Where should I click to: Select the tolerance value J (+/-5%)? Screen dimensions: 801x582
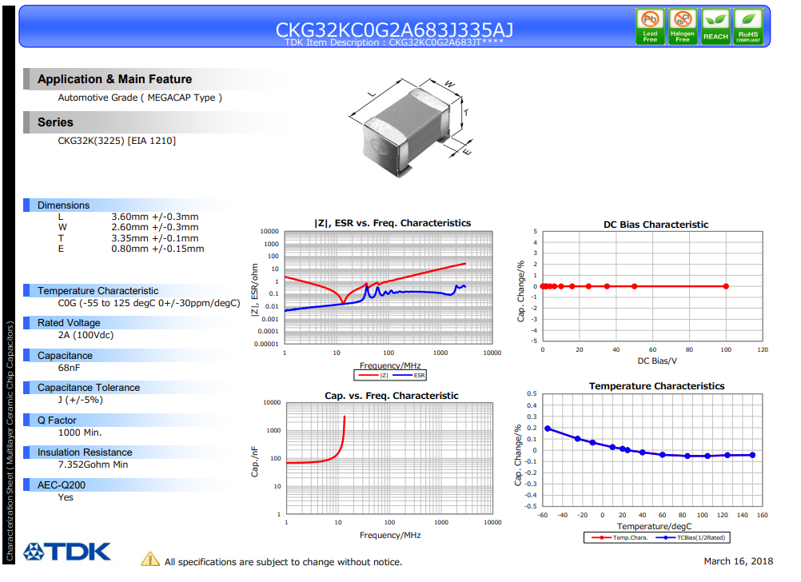(80, 400)
